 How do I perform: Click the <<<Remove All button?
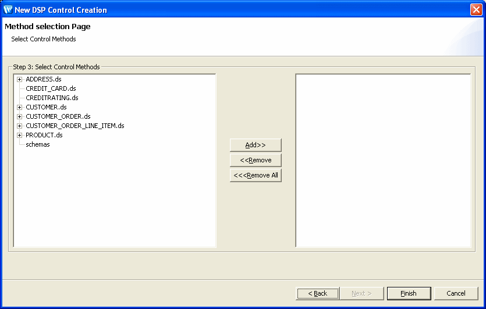point(256,175)
